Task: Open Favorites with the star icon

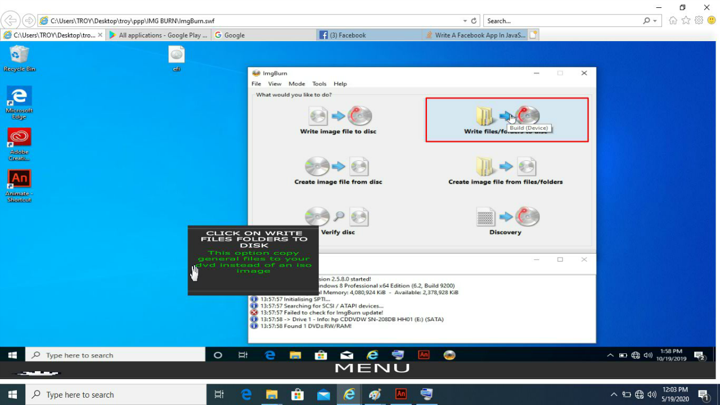Action: (x=686, y=21)
